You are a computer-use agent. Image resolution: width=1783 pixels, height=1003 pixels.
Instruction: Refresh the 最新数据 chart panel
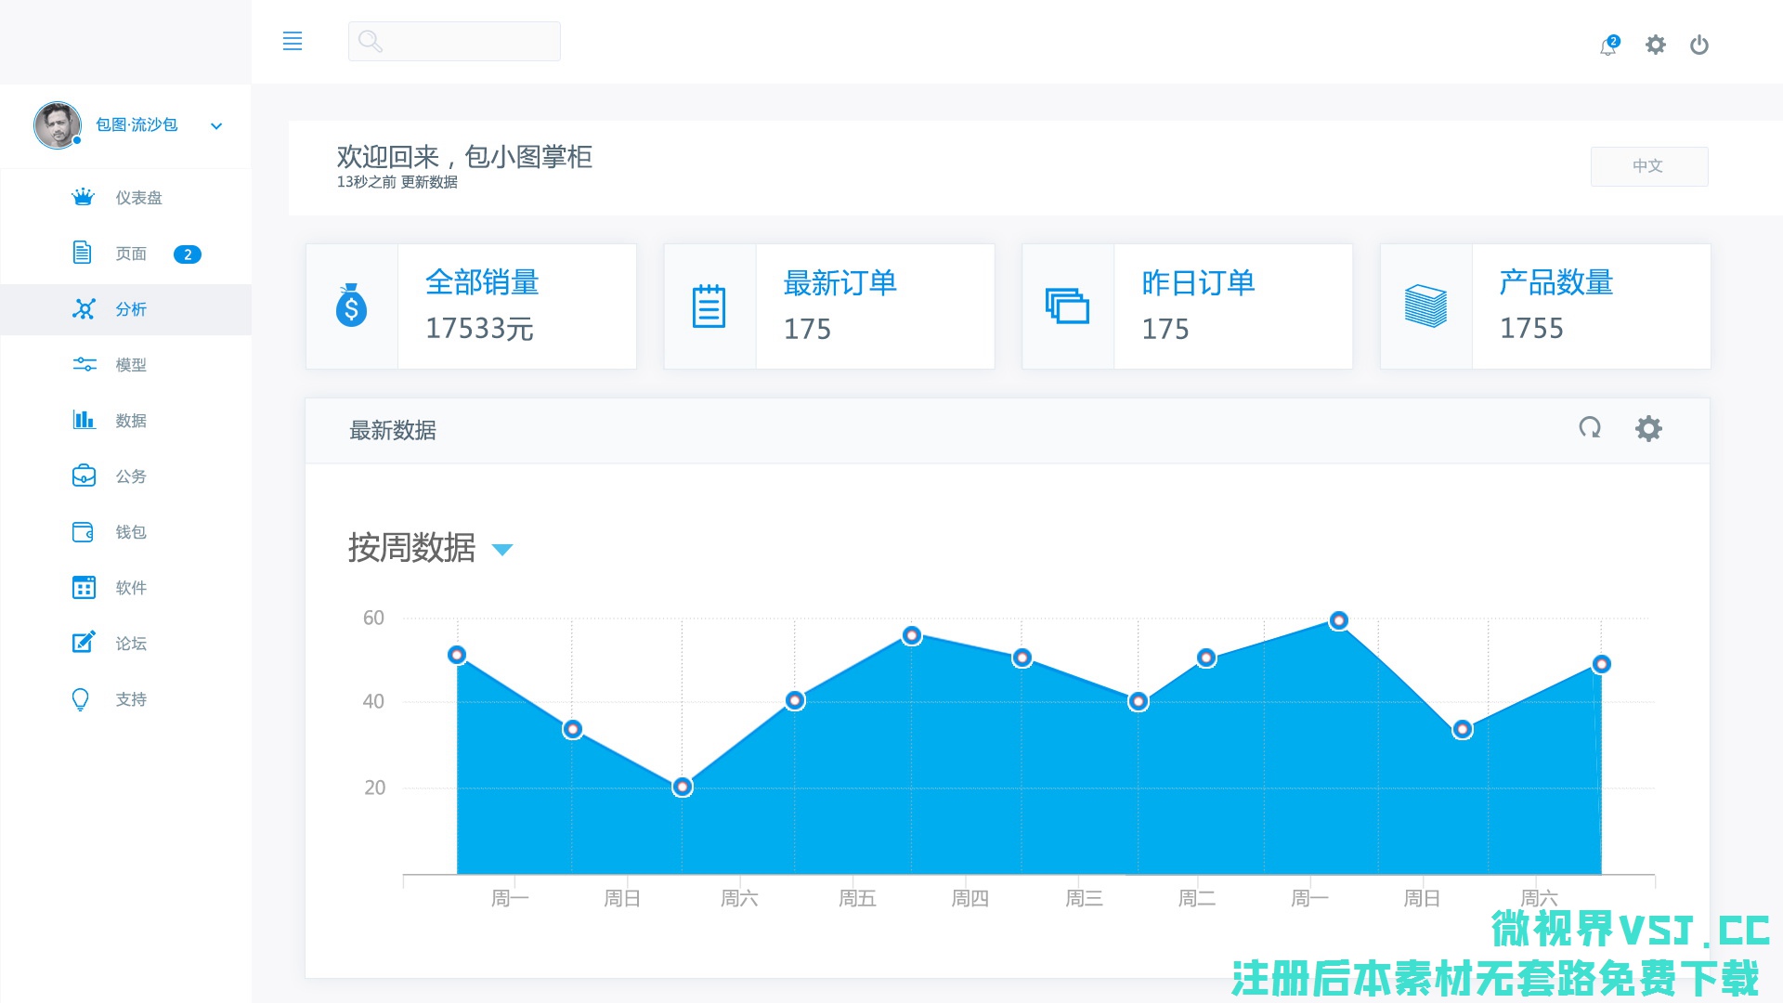[x=1590, y=428]
